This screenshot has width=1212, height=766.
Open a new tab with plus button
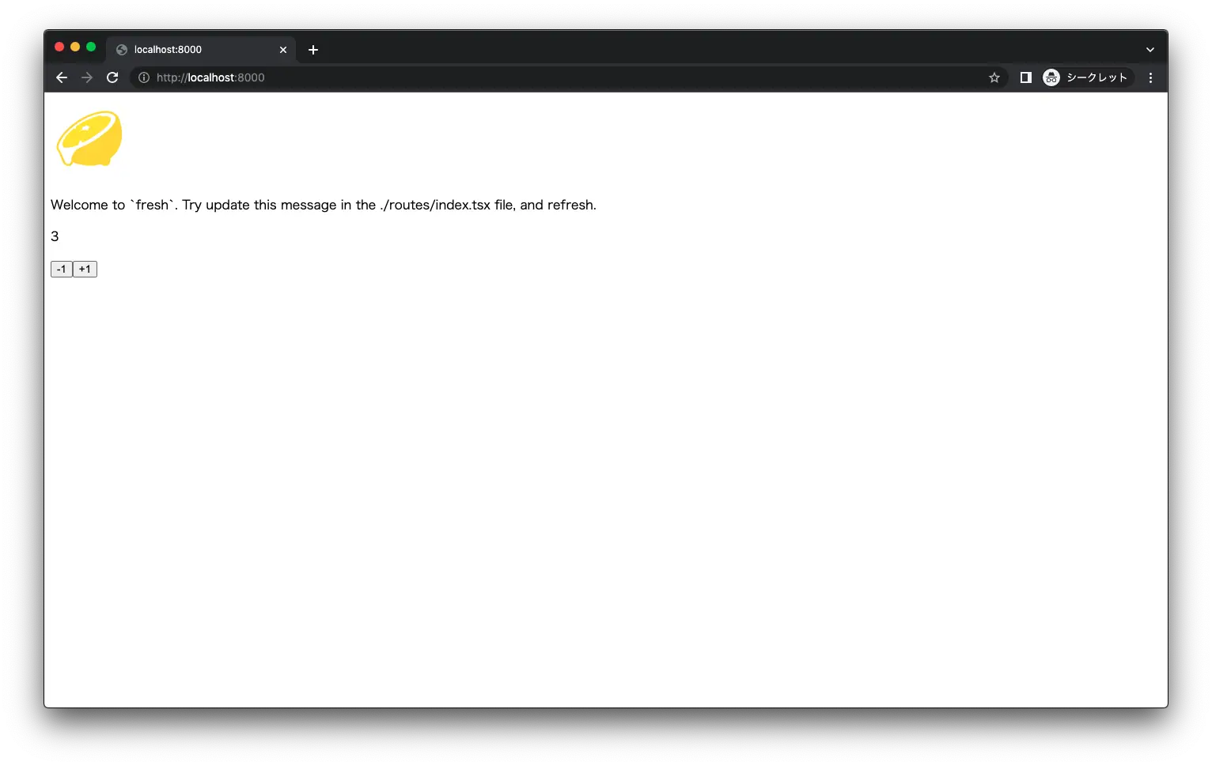click(x=313, y=50)
